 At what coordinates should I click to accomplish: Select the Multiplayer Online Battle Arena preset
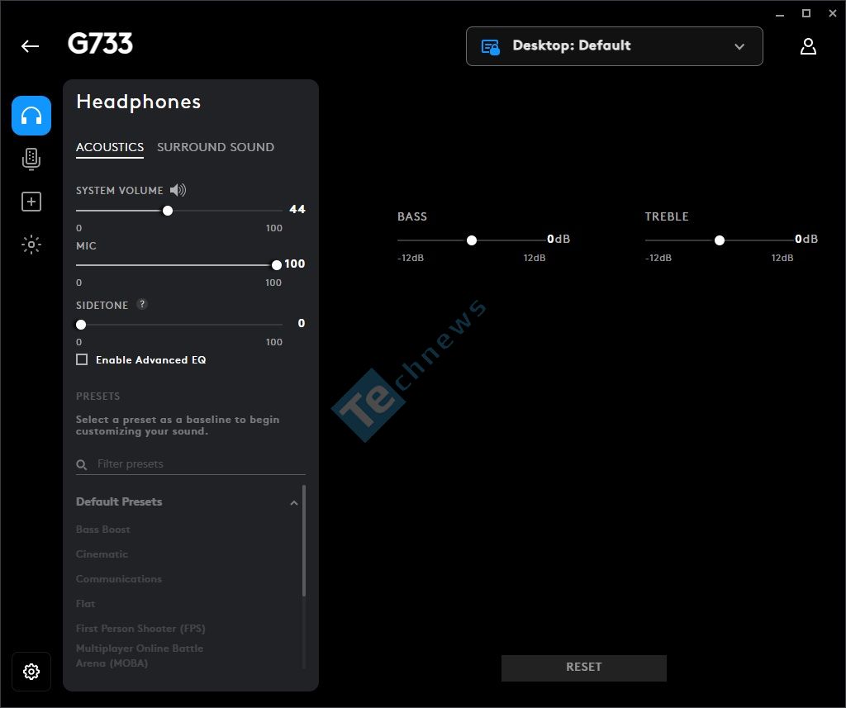tap(139, 656)
